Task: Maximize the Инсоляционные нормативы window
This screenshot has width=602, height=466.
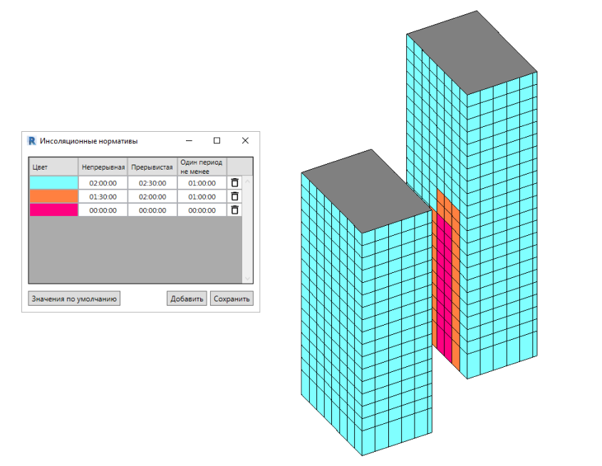Action: (217, 141)
